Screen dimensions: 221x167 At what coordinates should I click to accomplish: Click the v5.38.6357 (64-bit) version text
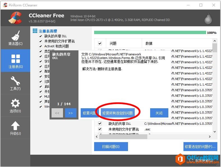42,21
